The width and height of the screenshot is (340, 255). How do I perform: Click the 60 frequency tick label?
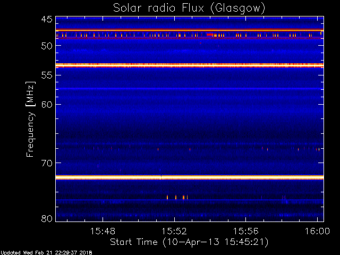[47, 105]
